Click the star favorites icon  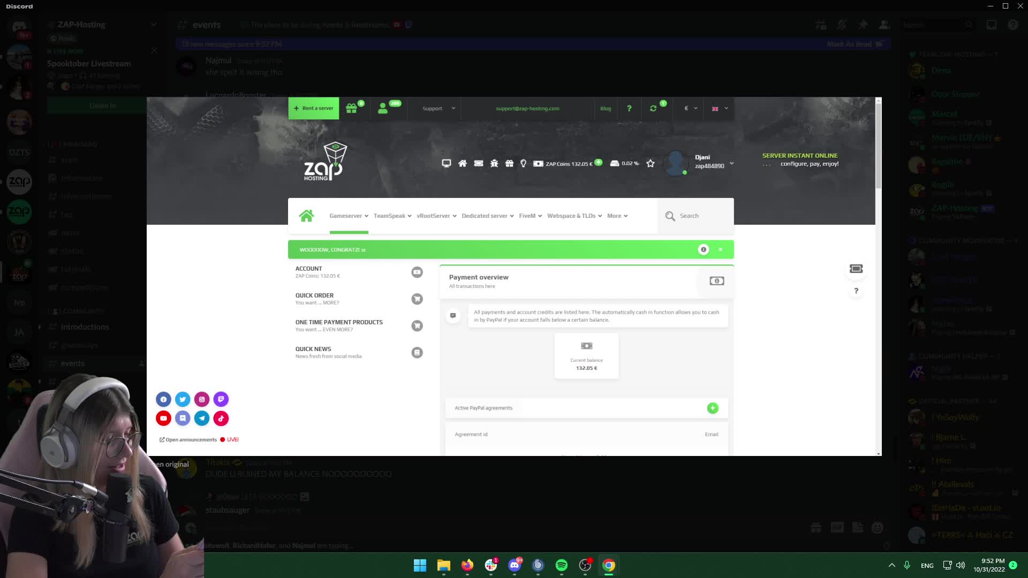(x=650, y=163)
